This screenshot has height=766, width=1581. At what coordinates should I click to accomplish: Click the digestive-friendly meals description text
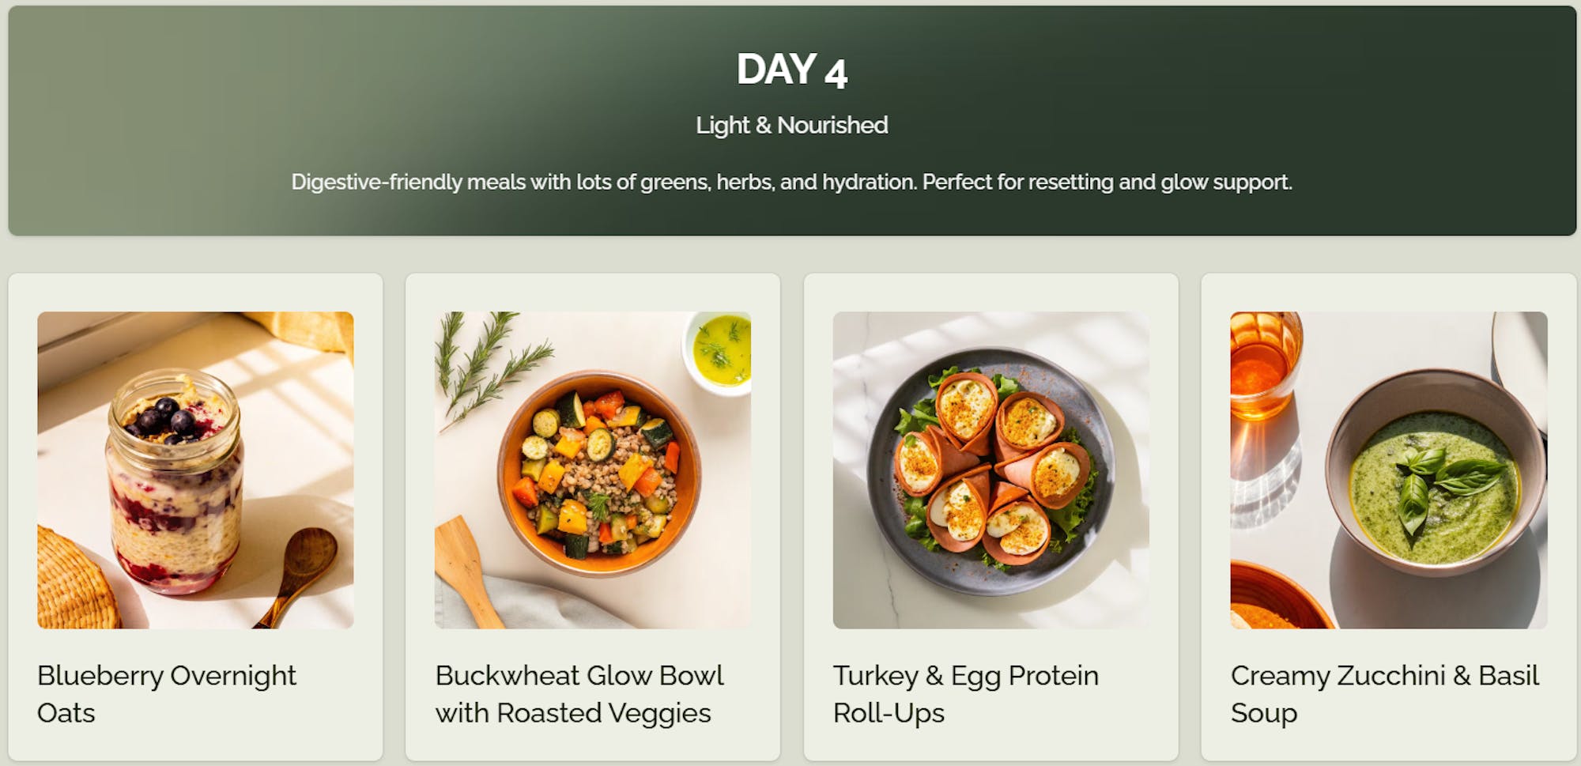coord(791,182)
